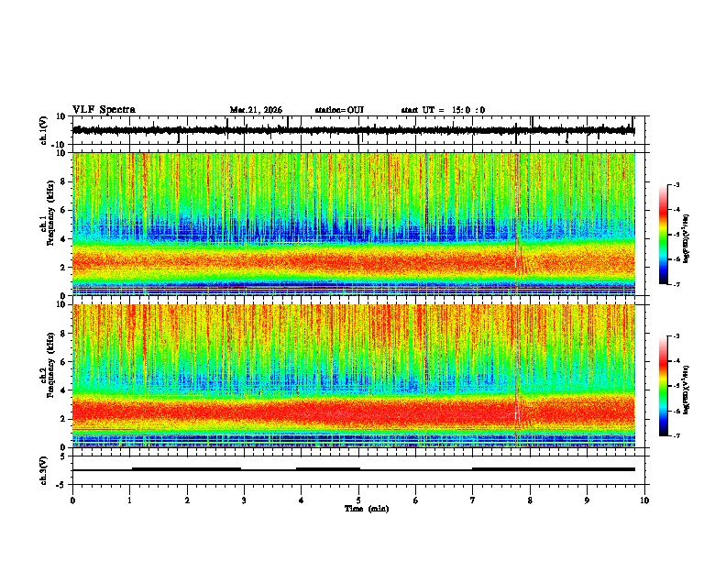Click the "1" tick on the Time axis
Image resolution: width=726 pixels, height=561 pixels.
130,500
